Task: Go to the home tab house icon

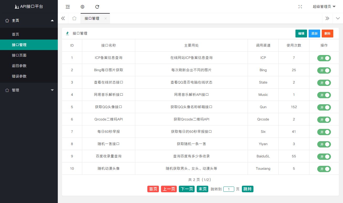Action: [74, 18]
